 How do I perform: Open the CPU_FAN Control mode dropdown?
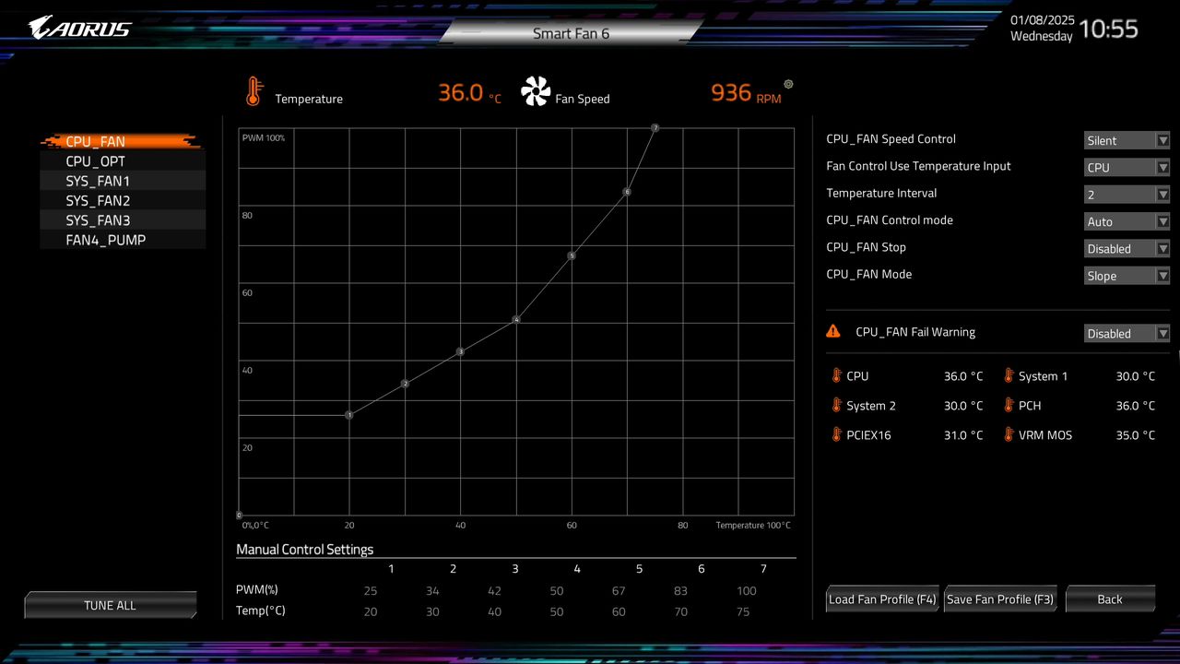(x=1127, y=221)
